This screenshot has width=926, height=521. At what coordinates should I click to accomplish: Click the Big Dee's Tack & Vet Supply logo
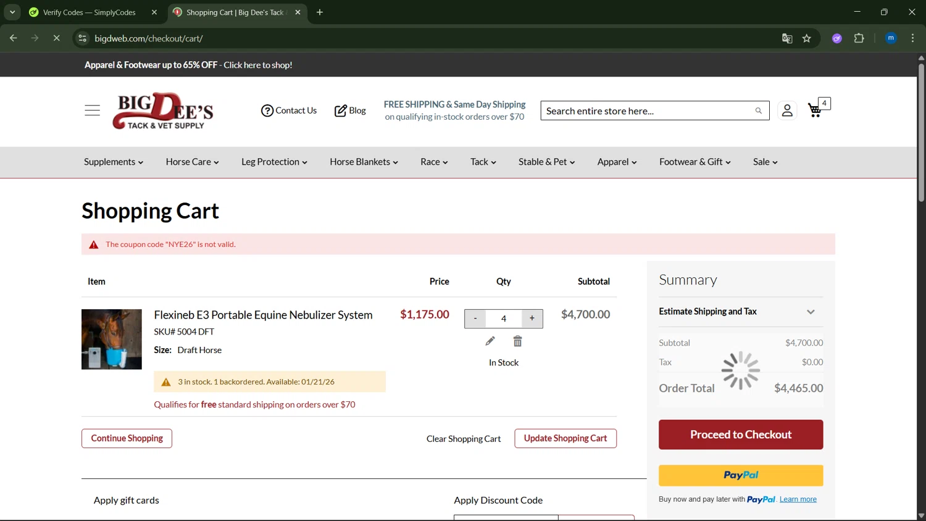pos(163,111)
